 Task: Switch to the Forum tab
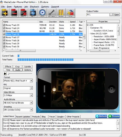[x=52, y=117]
